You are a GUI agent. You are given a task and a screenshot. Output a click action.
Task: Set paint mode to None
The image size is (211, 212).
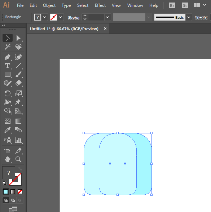pyautogui.click(x=20, y=192)
